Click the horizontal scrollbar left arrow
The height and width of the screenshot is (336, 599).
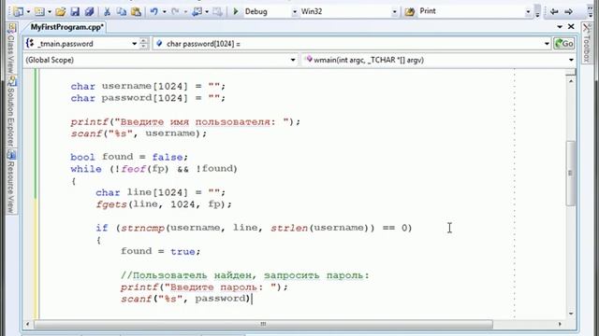pyautogui.click(x=27, y=324)
